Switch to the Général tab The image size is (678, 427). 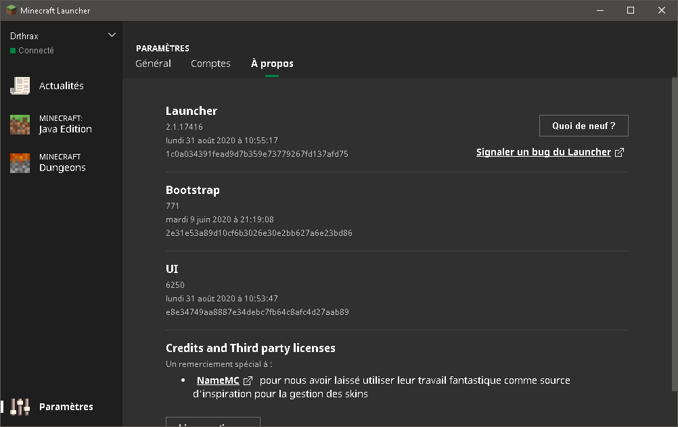point(153,64)
